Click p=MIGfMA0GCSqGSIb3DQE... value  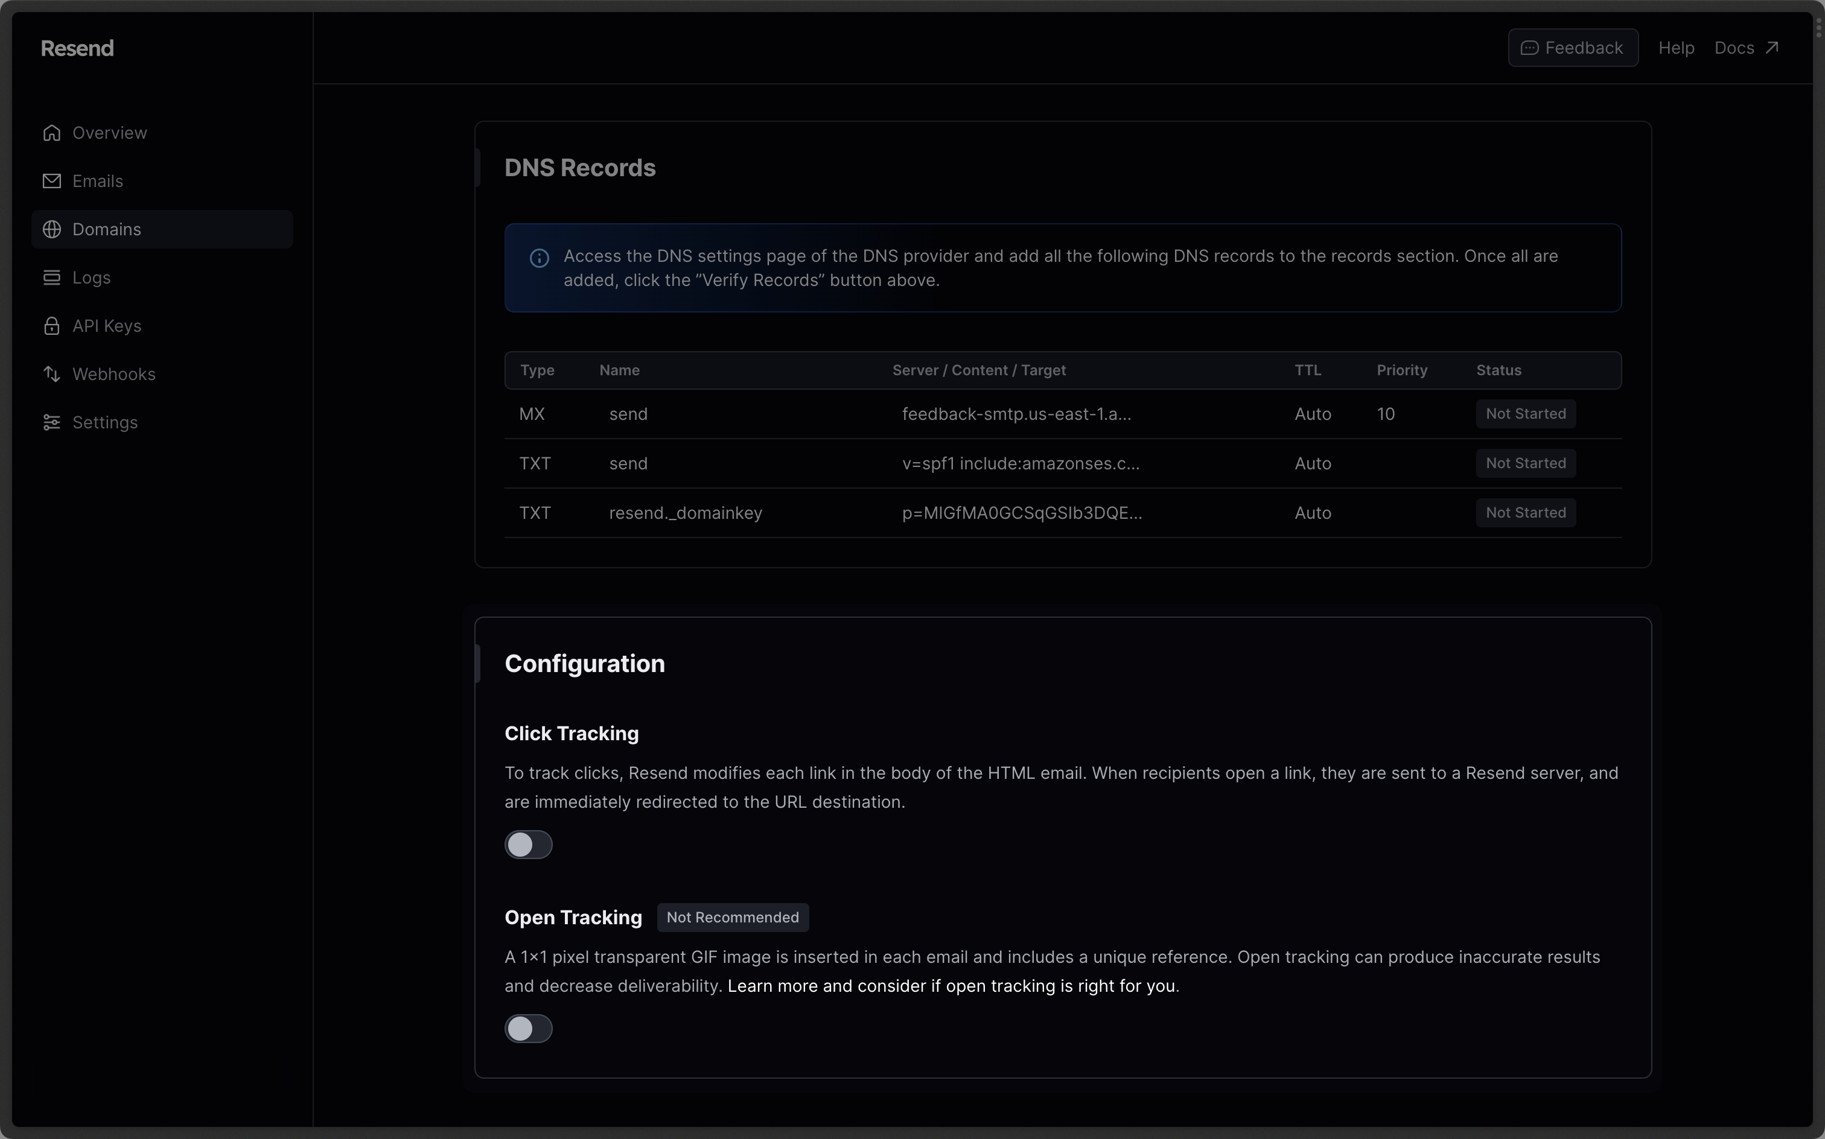pyautogui.click(x=1022, y=512)
